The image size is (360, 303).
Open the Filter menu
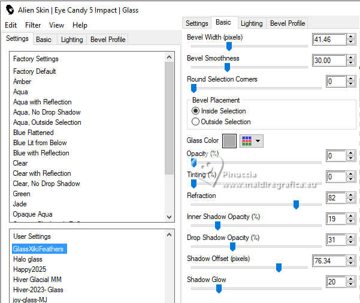(33, 25)
